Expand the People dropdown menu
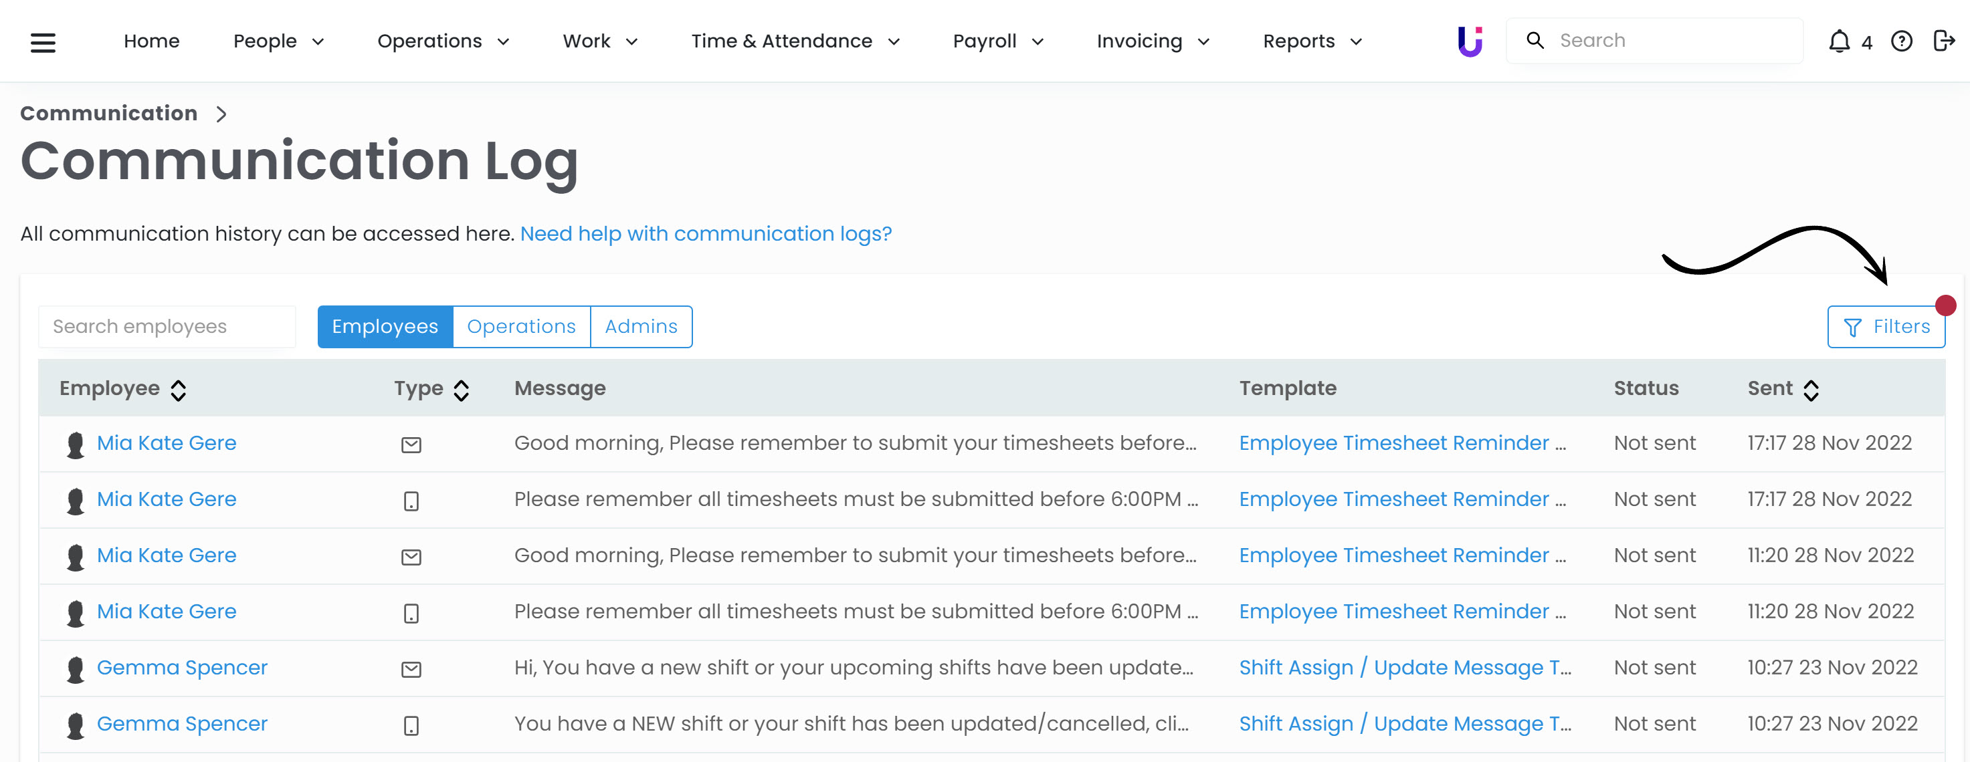 click(x=278, y=41)
